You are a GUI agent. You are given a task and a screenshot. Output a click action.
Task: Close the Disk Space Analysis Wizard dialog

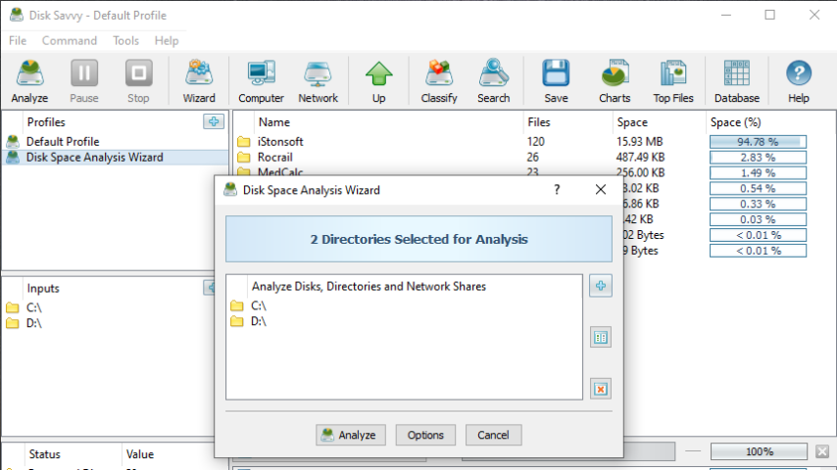[601, 190]
